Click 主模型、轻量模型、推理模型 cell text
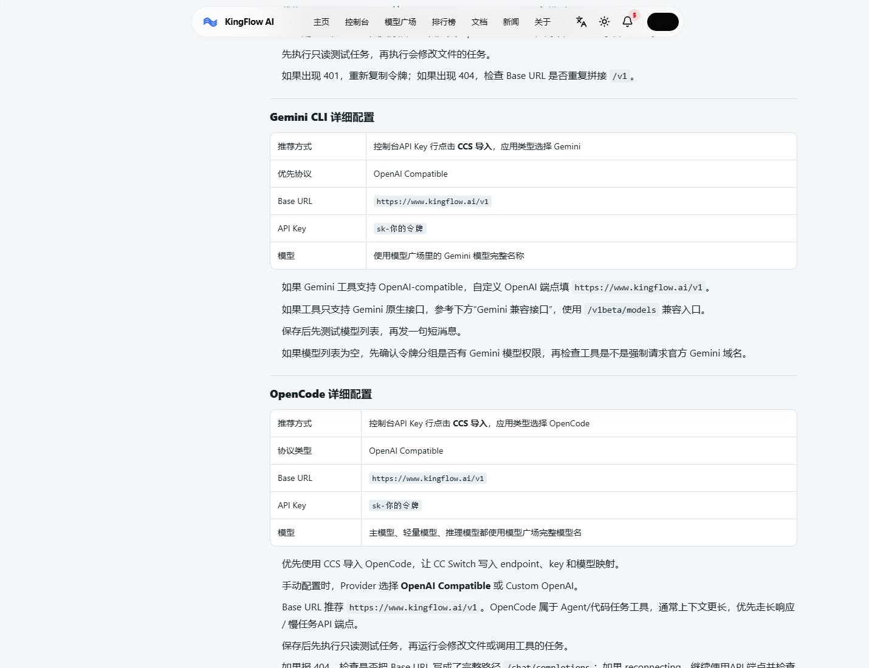Screen dimensions: 869x668 (475, 533)
